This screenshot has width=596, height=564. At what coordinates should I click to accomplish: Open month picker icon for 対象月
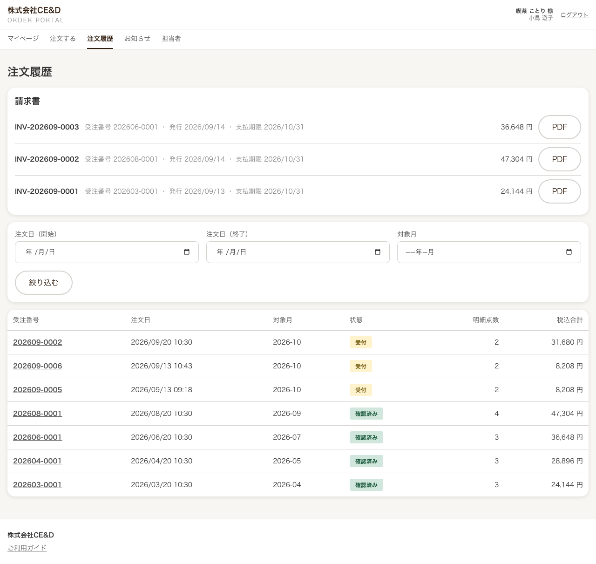pyautogui.click(x=569, y=252)
